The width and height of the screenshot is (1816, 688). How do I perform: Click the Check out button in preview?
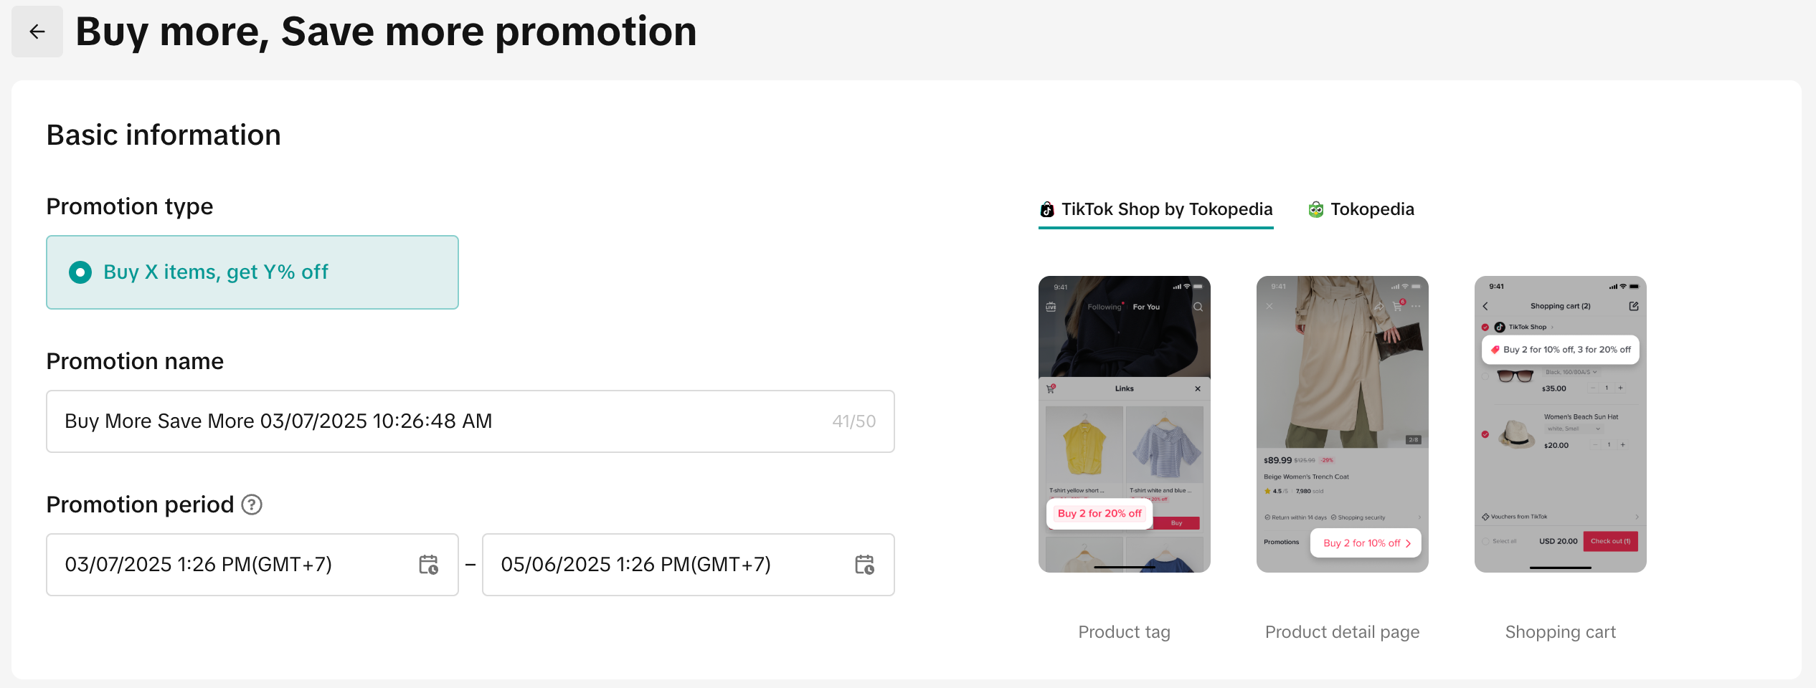tap(1610, 541)
